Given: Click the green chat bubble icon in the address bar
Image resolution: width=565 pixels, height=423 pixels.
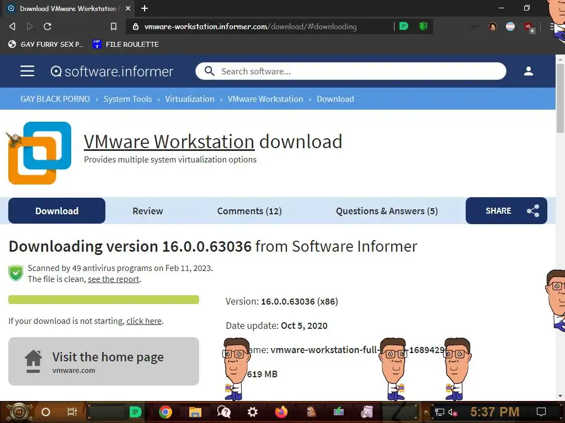Looking at the screenshot, I should 403,26.
